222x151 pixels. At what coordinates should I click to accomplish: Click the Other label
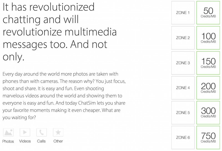(x=58, y=141)
